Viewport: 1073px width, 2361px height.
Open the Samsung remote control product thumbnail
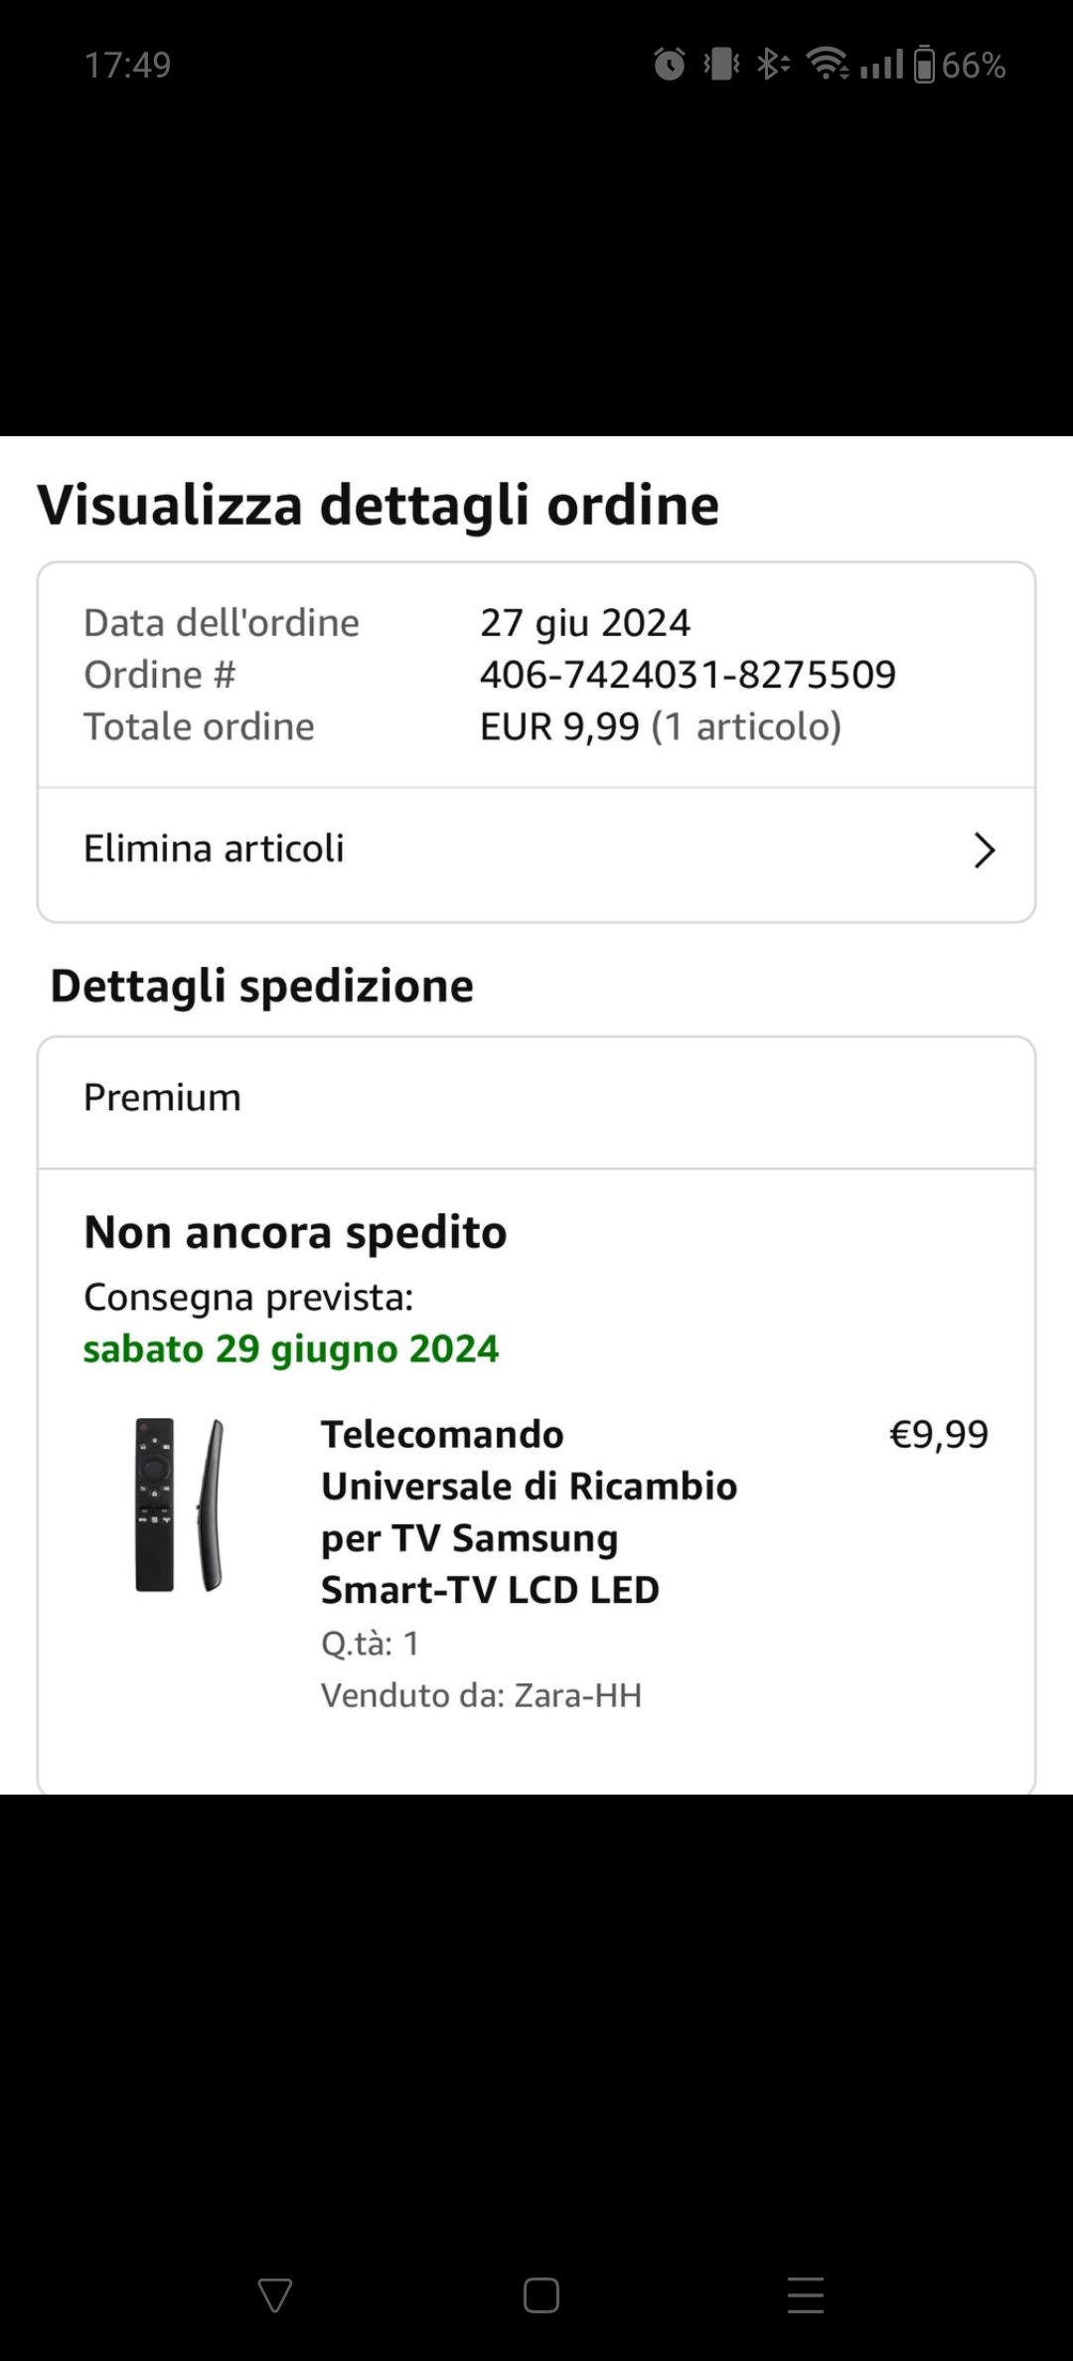click(180, 1504)
